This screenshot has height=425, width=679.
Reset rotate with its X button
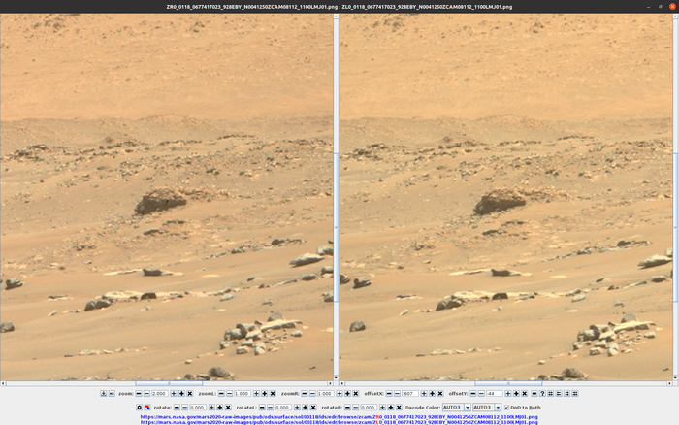tap(228, 408)
